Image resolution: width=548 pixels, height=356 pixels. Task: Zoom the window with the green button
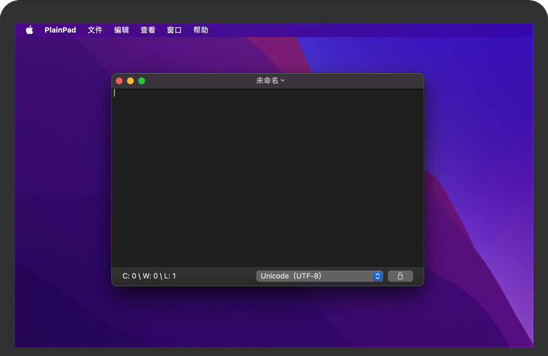pos(142,81)
